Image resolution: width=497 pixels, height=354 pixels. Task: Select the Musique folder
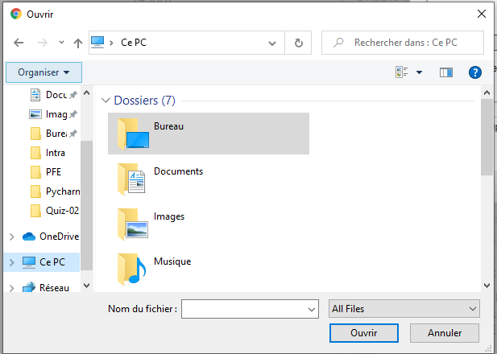(133, 270)
